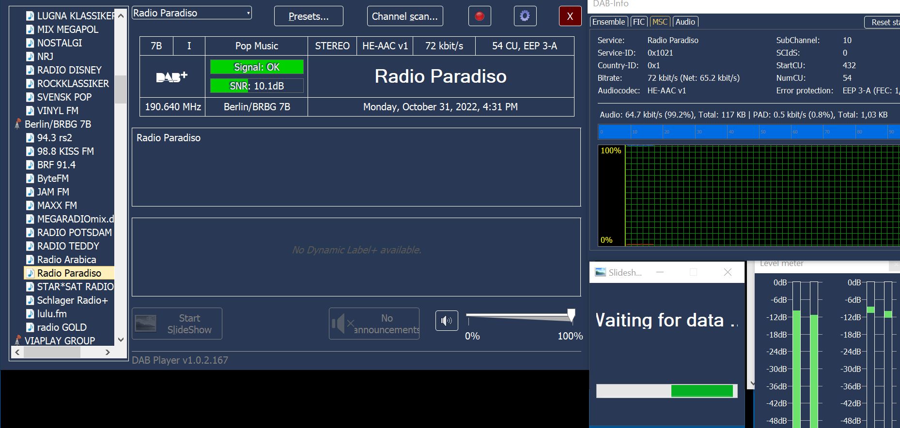Click the volume slider handle

[x=571, y=315]
